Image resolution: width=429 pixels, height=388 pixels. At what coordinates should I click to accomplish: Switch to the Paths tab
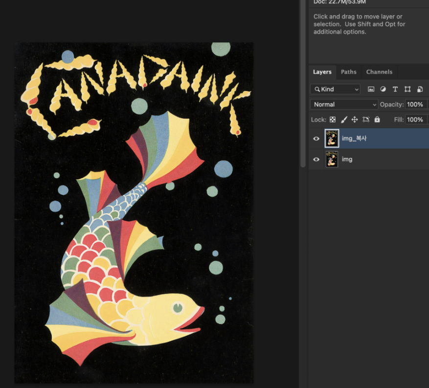coord(349,72)
